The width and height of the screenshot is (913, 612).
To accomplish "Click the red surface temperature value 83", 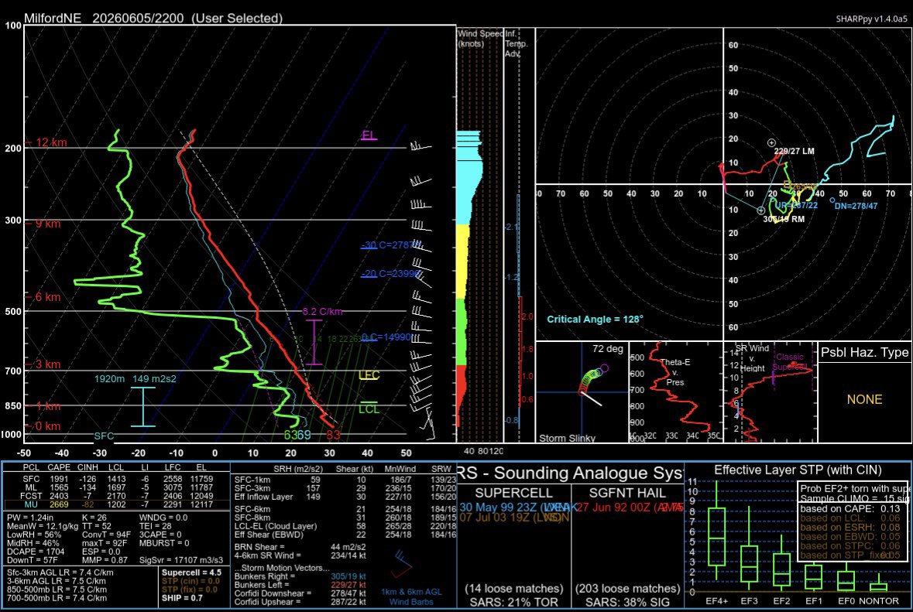I will (333, 435).
